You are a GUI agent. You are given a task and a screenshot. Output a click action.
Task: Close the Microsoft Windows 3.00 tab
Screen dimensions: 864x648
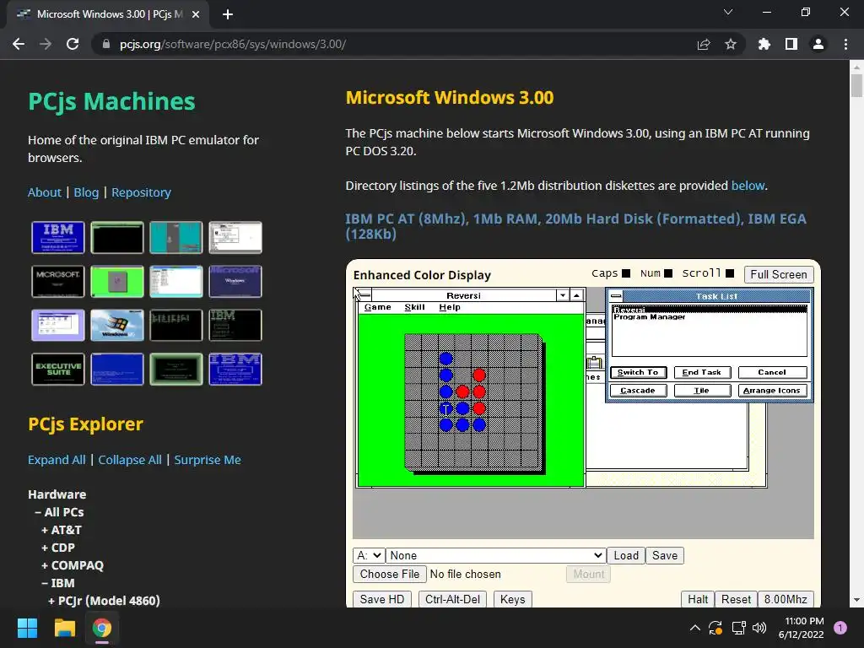point(196,14)
